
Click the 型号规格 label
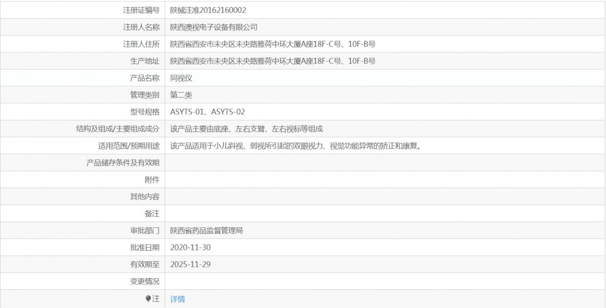[144, 112]
